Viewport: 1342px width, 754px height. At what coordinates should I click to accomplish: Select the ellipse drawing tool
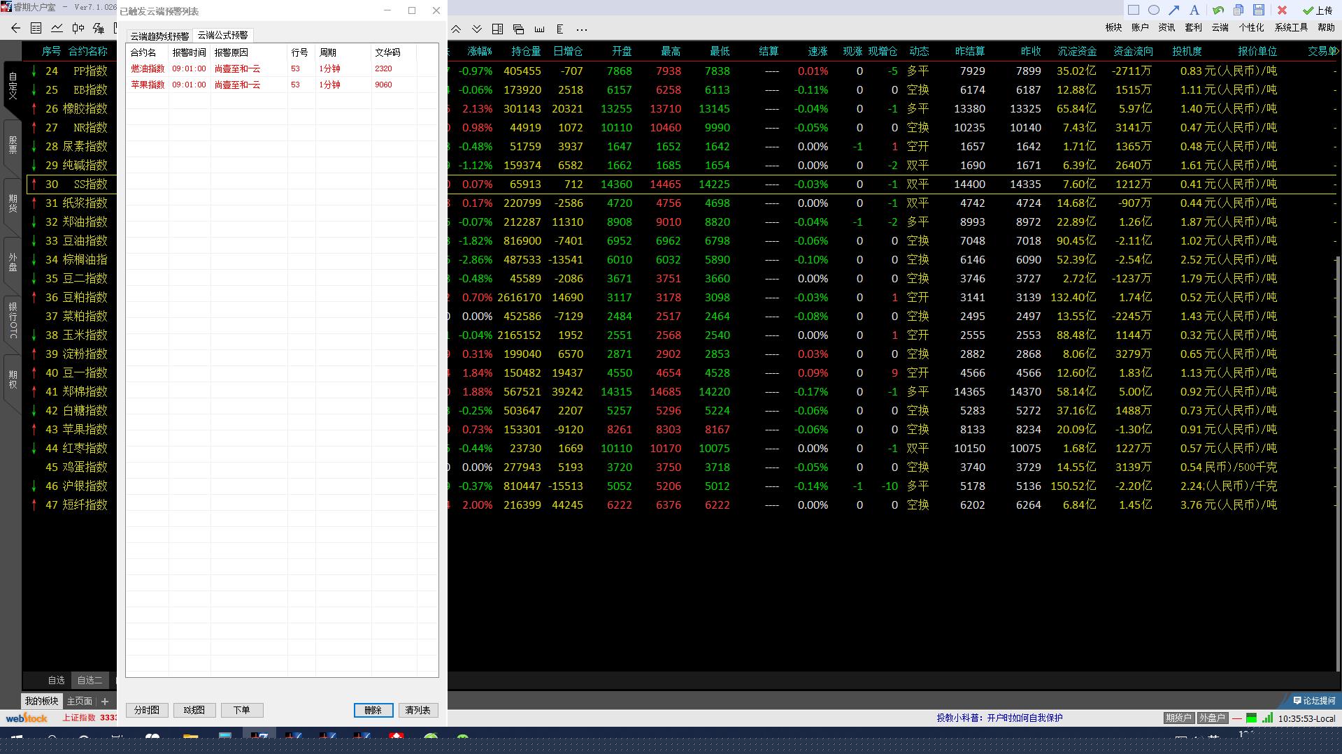(1154, 10)
